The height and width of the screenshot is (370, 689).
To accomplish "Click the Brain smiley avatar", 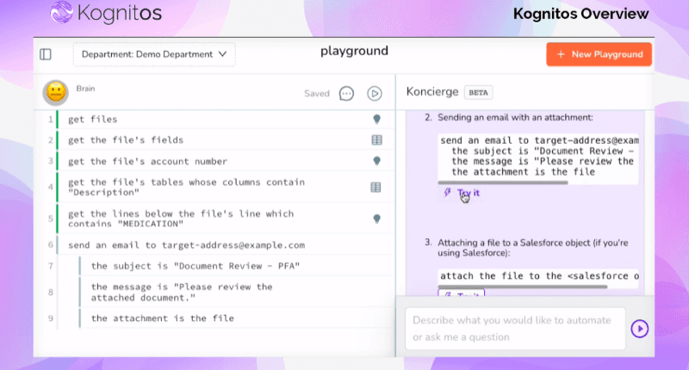I will click(x=56, y=92).
